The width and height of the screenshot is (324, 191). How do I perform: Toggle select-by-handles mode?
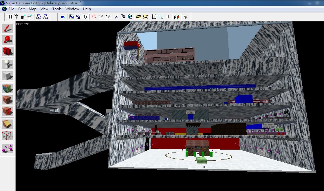[x=154, y=17]
